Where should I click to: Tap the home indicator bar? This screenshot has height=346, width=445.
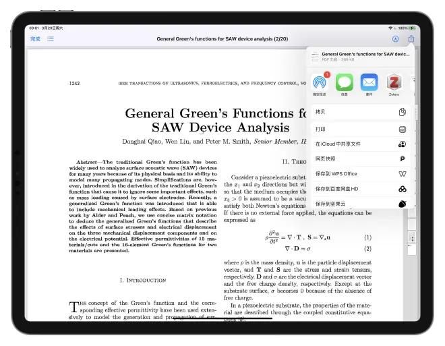(x=222, y=318)
